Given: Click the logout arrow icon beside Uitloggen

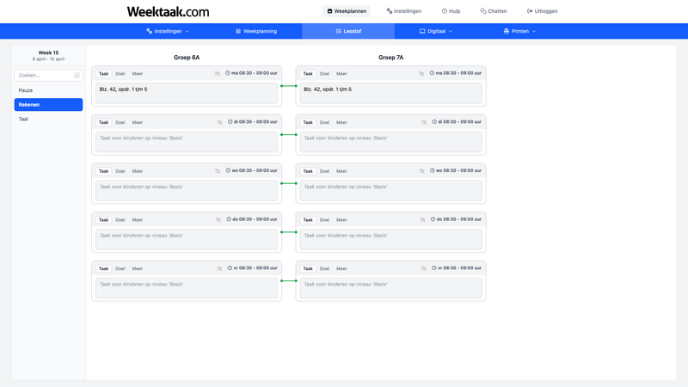Looking at the screenshot, I should point(530,11).
